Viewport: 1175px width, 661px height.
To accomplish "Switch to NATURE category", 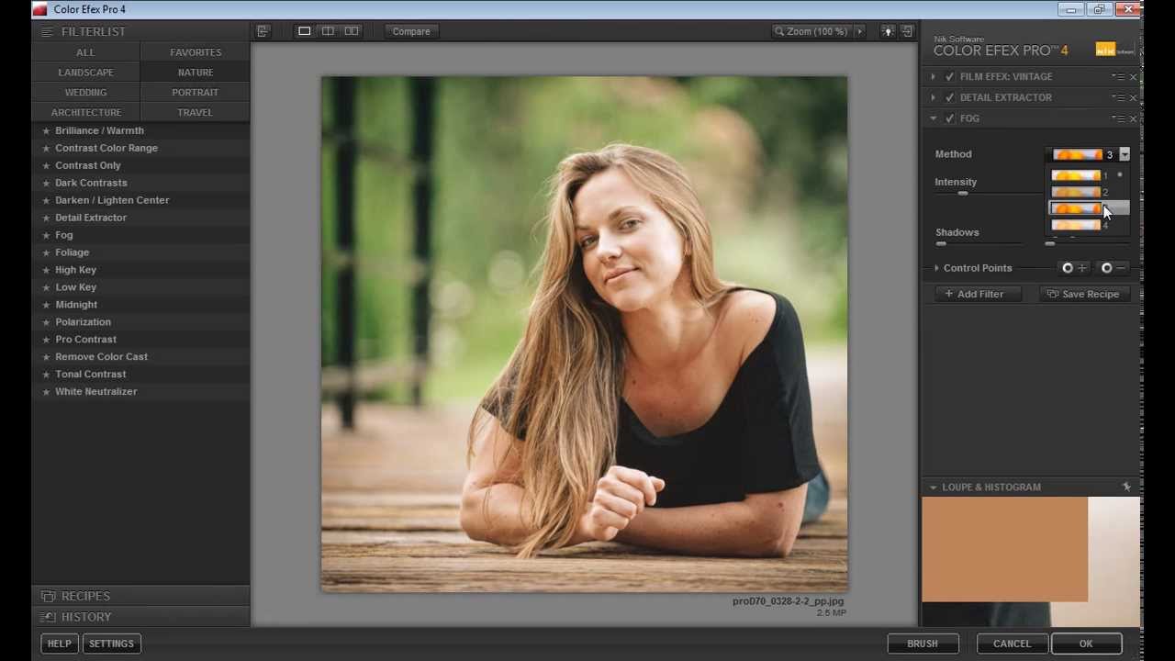I will pyautogui.click(x=196, y=73).
